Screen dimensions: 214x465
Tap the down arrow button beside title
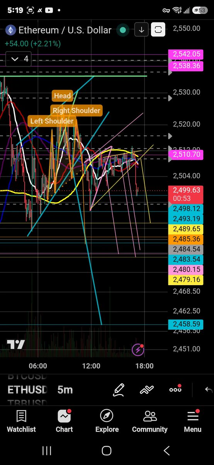[141, 30]
